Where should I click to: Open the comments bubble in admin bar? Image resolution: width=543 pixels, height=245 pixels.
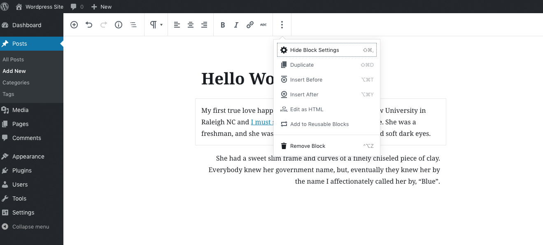(77, 7)
